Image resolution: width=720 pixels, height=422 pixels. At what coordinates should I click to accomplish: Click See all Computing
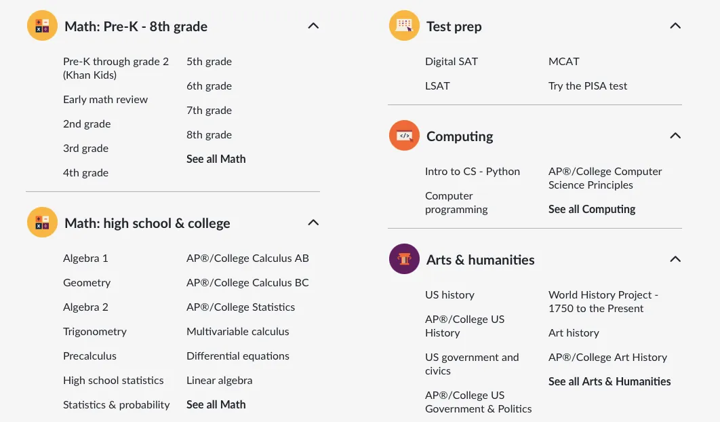click(x=592, y=210)
